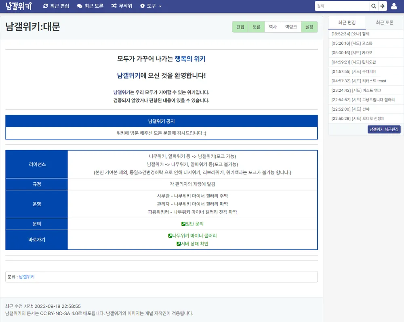Viewport: 404px width, 322px height.
Task: Click the line 관리자 - 나무위키 마이너 갤러리 파딱
Action: tap(192, 204)
